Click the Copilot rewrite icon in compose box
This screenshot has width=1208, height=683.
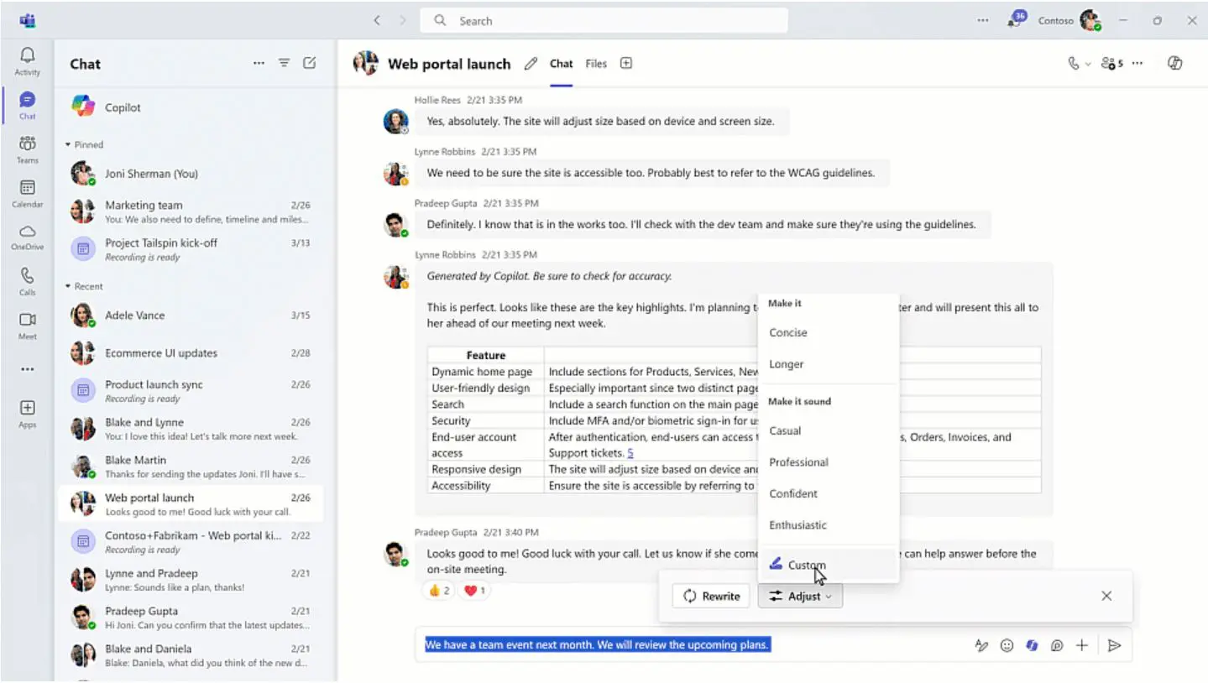click(x=1032, y=645)
